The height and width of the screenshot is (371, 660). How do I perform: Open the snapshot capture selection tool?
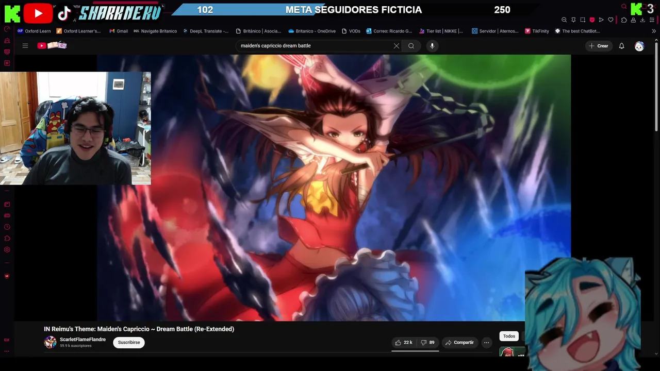583,20
